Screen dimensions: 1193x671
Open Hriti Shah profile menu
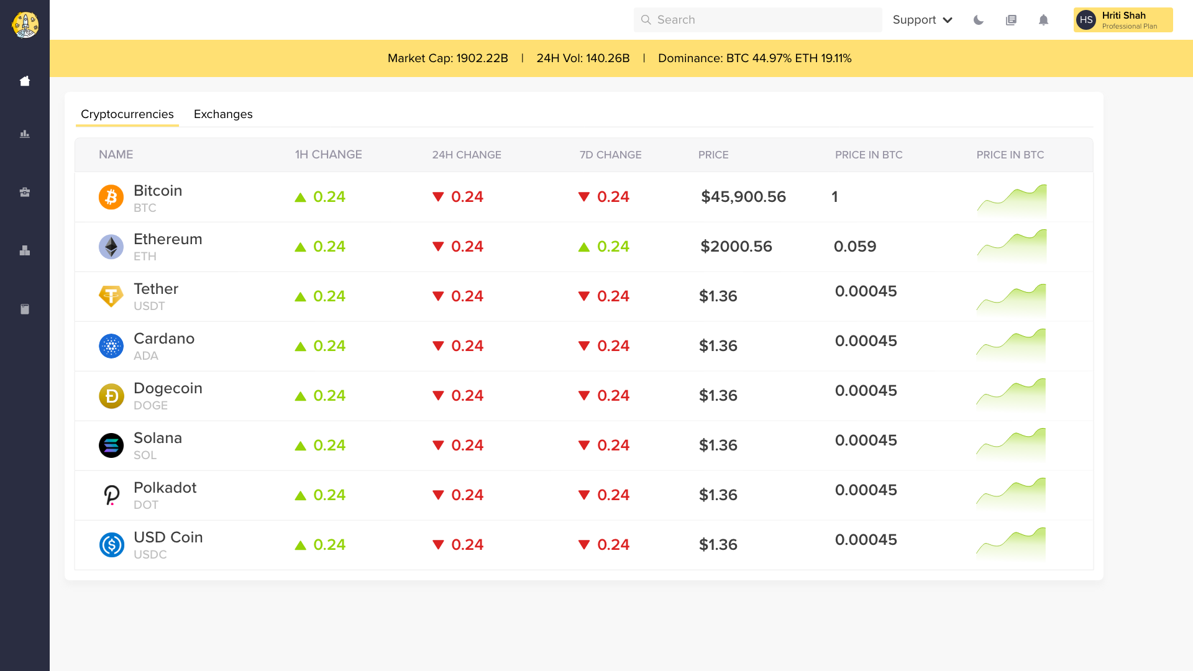coord(1123,20)
